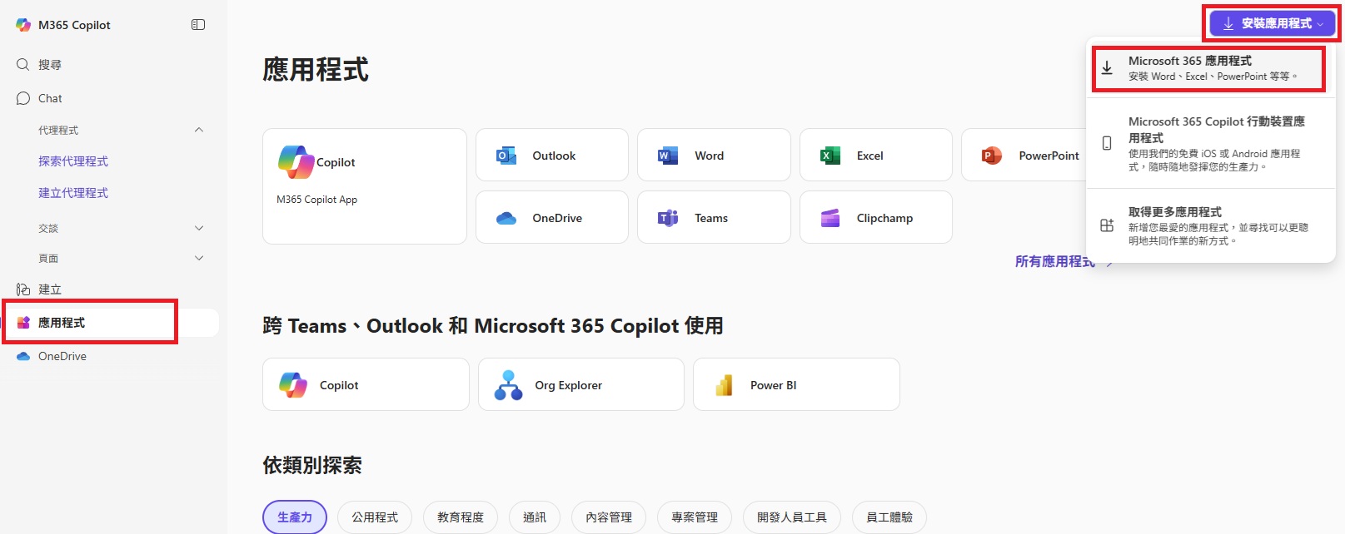Select 取得更多應用程式 menu option
Viewport: 1345px width, 534px height.
(x=1211, y=225)
